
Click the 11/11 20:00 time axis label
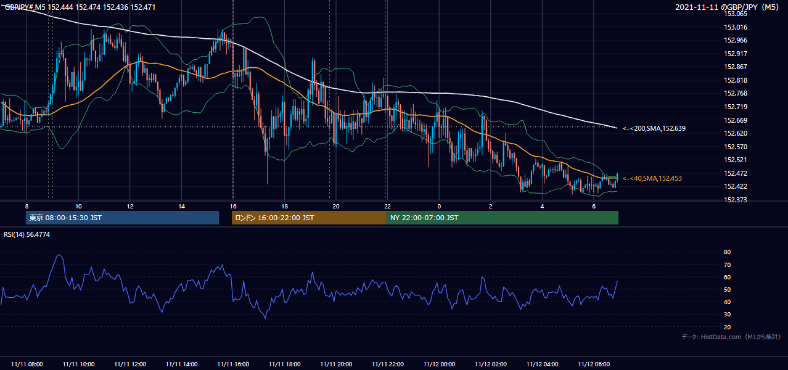[x=336, y=364]
